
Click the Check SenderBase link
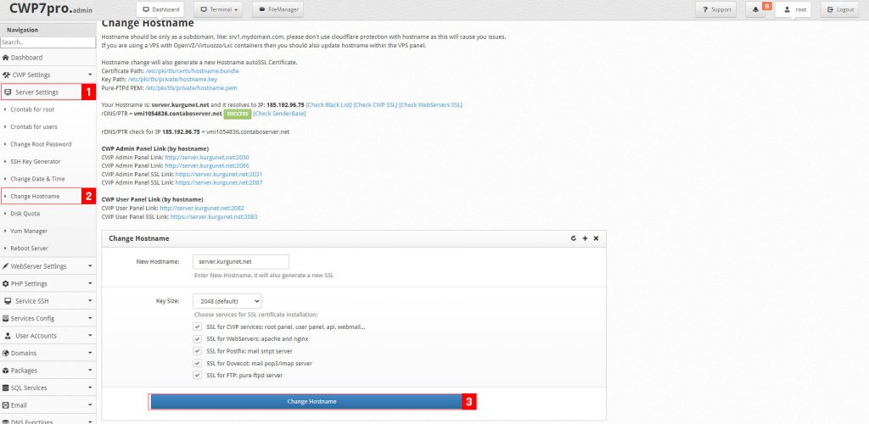(x=279, y=114)
